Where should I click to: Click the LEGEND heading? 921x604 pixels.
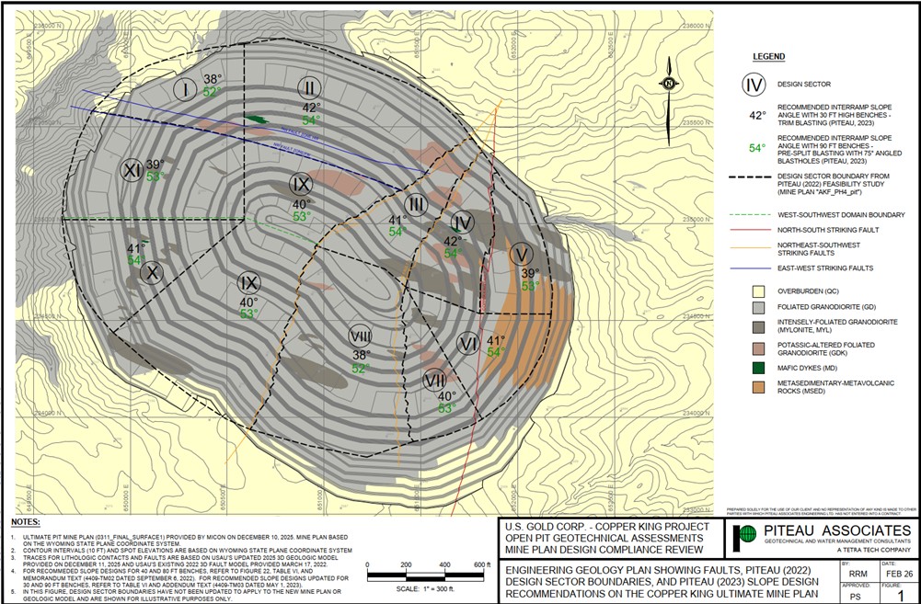pyautogui.click(x=769, y=57)
